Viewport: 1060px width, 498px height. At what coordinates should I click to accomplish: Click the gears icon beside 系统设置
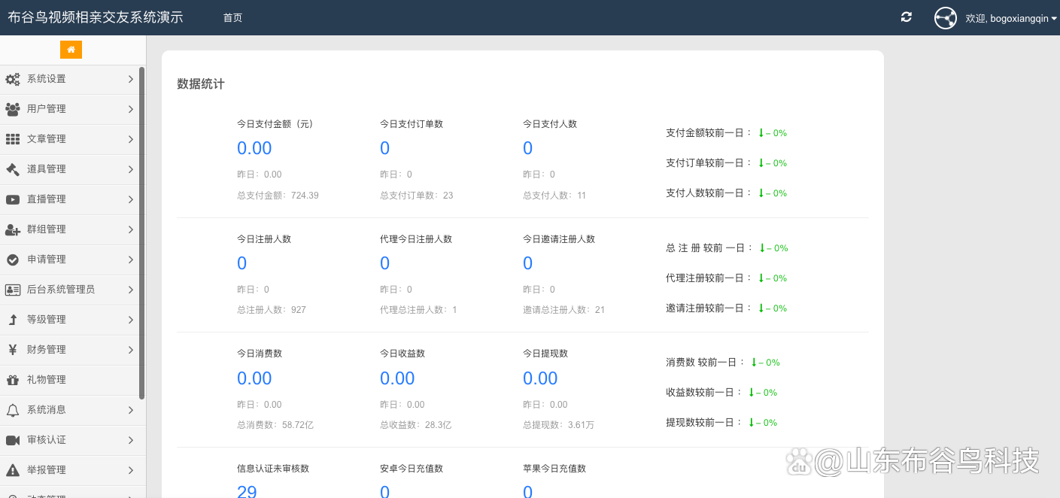pyautogui.click(x=13, y=79)
